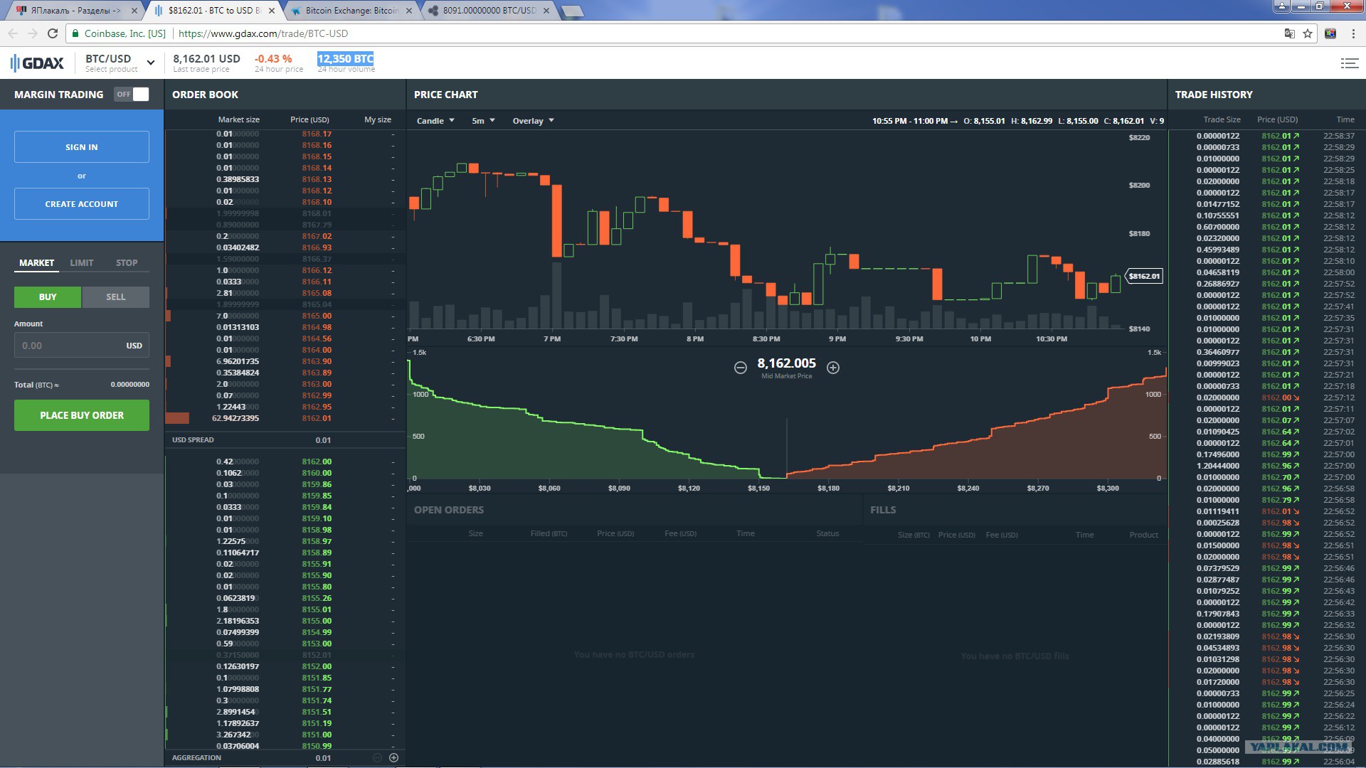
Task: Close the 8091.00000000 BTC/USD tab
Action: (546, 11)
